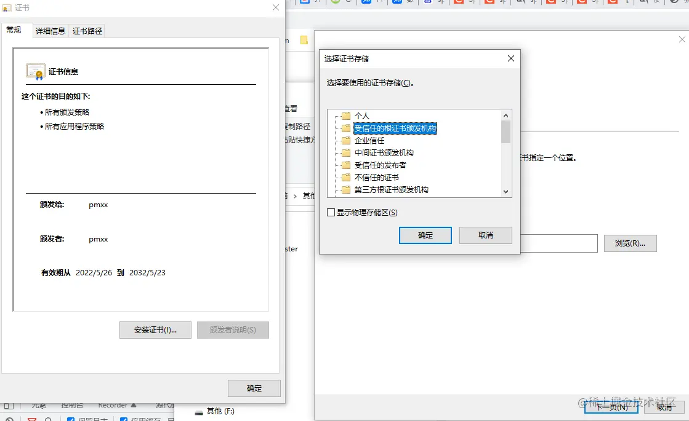
Task: Open the console filter funnel icon
Action: (33, 419)
